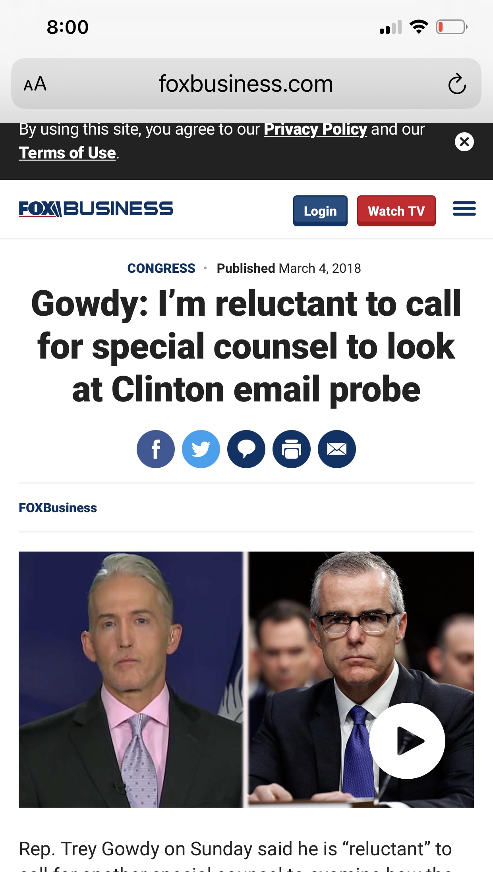The width and height of the screenshot is (493, 872).
Task: Tap the Watch TV button
Action: 396,211
